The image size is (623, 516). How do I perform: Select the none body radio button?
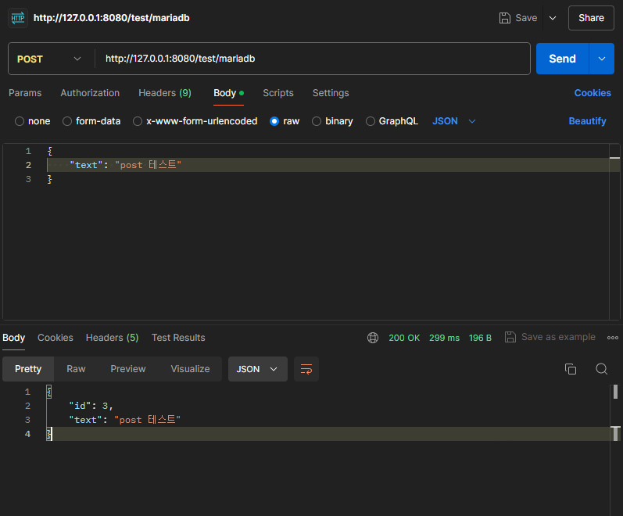click(x=20, y=121)
